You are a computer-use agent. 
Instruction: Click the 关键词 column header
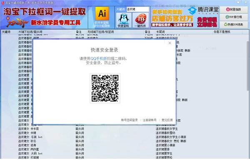pyautogui.click(x=9, y=32)
